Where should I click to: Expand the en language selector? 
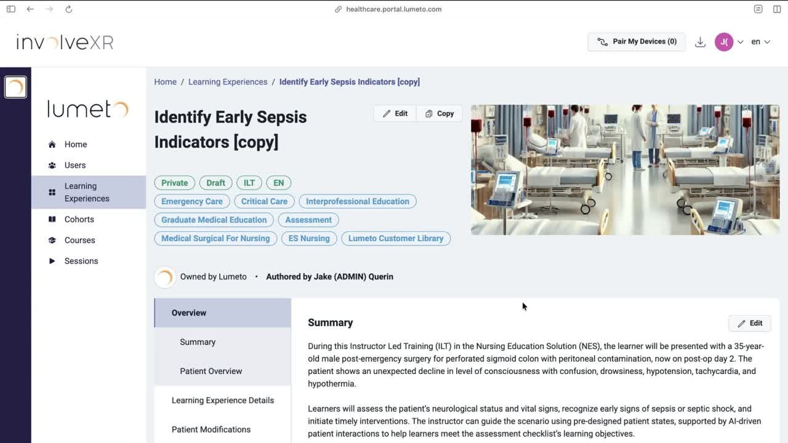760,42
